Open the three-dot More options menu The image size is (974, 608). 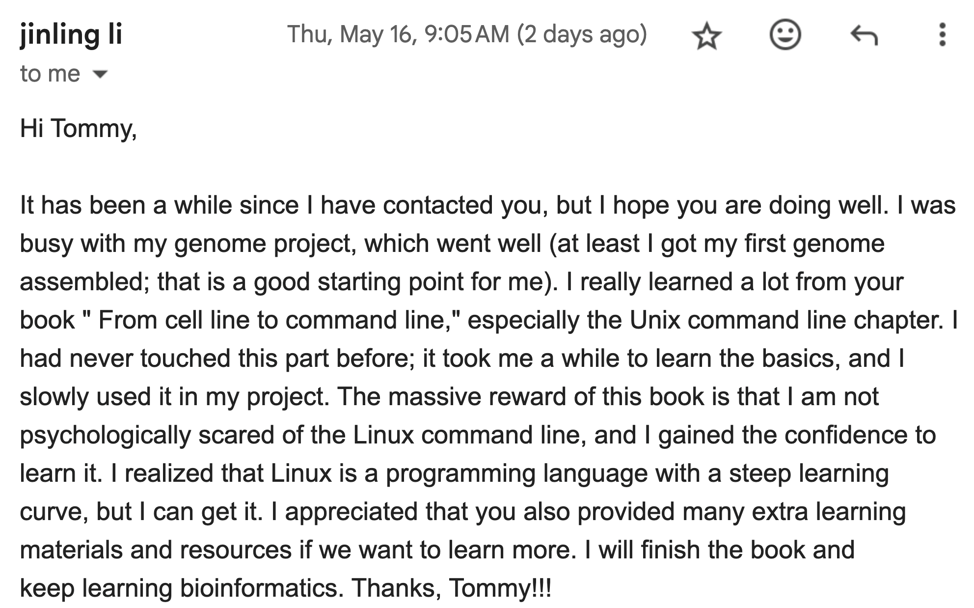click(x=942, y=35)
